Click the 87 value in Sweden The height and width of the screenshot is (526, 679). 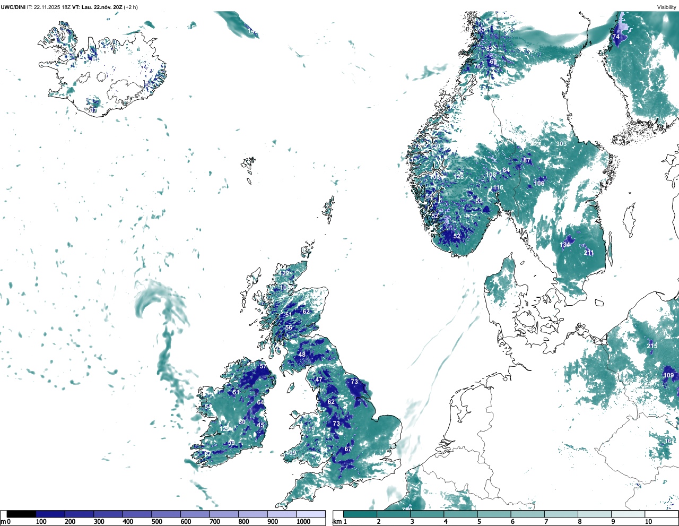(527, 160)
